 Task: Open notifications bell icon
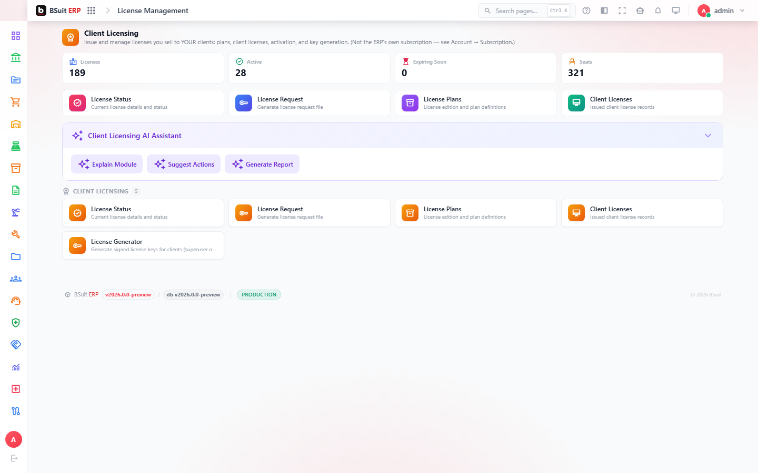coord(658,11)
